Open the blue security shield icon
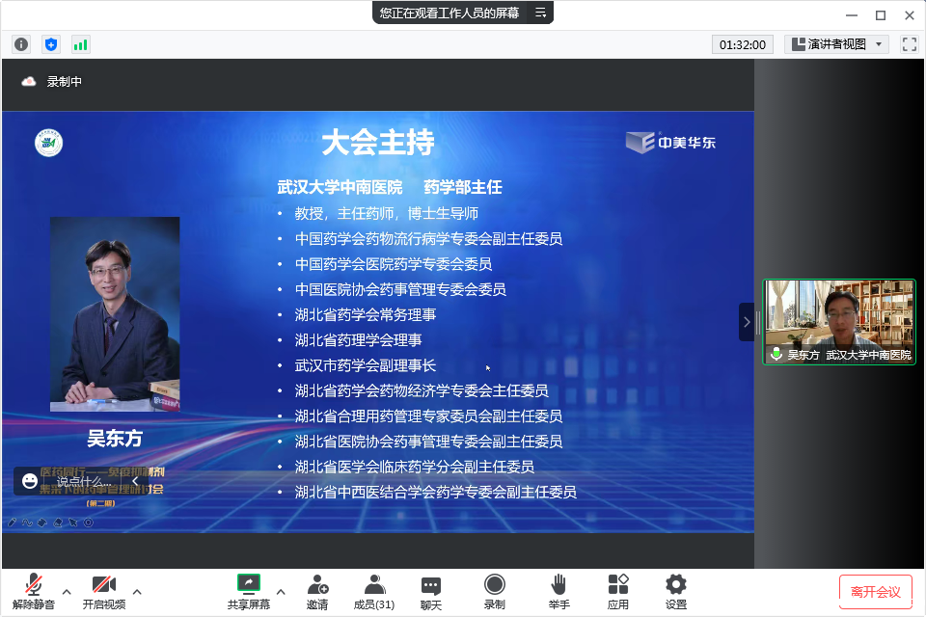Viewport: 926px width, 617px height. tap(51, 44)
